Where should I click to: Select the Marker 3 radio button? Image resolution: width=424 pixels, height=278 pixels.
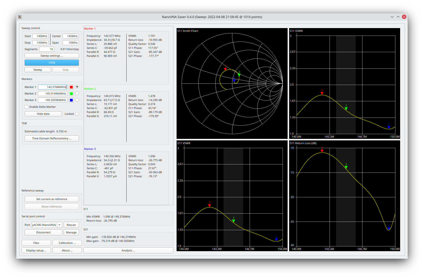click(77, 100)
